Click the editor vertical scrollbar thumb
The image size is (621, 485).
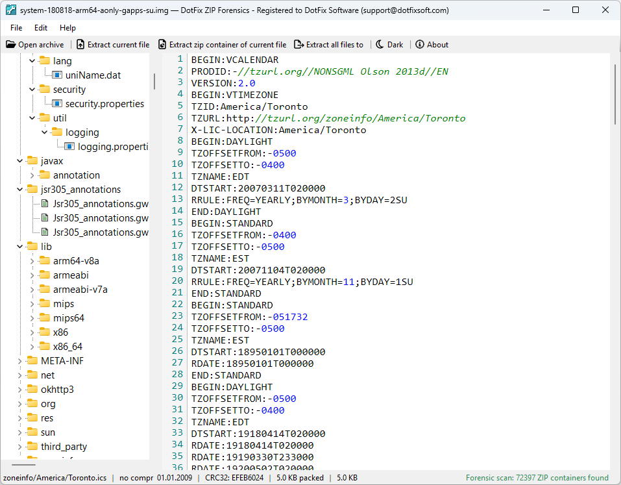[615, 94]
